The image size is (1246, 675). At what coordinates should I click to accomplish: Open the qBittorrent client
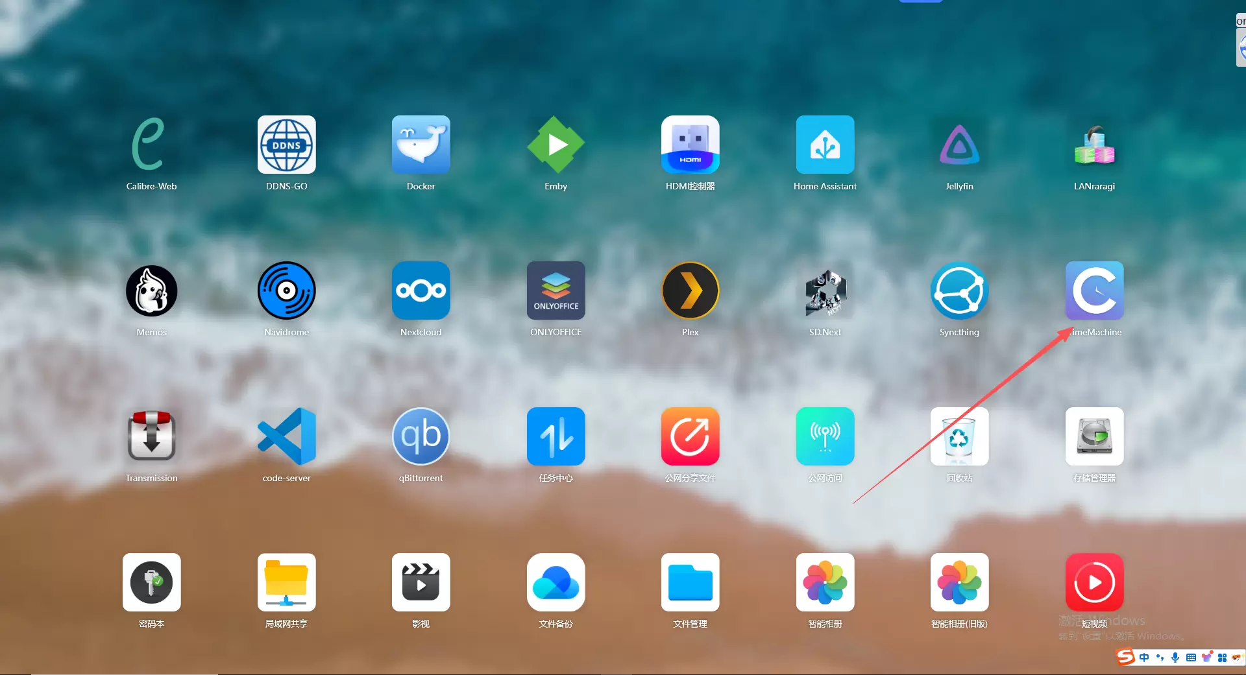pyautogui.click(x=421, y=436)
